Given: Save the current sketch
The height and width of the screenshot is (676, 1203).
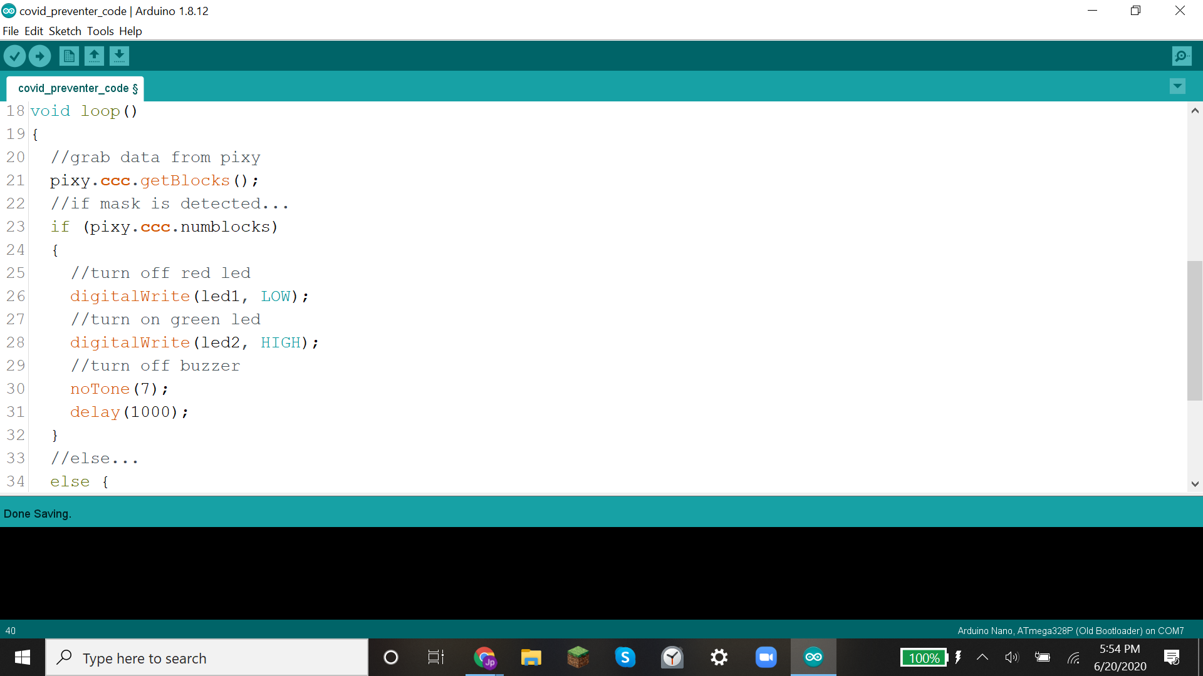Looking at the screenshot, I should pos(119,56).
